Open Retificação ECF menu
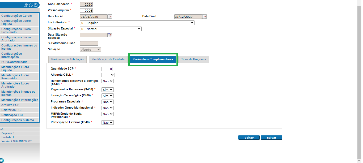This screenshot has height=163, width=363. click(x=20, y=115)
